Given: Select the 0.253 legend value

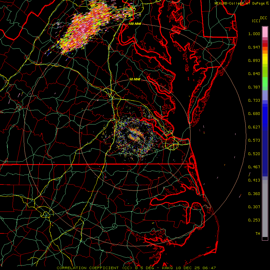Looking at the screenshot, I should (254, 220).
